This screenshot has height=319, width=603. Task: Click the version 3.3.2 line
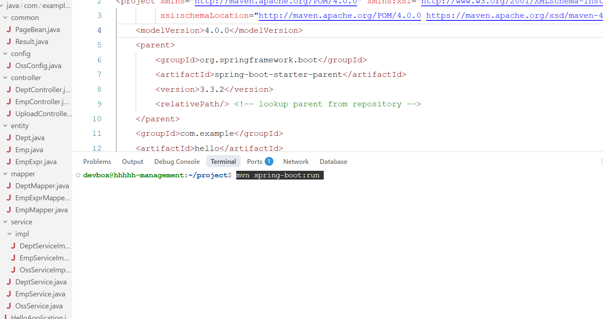214,89
